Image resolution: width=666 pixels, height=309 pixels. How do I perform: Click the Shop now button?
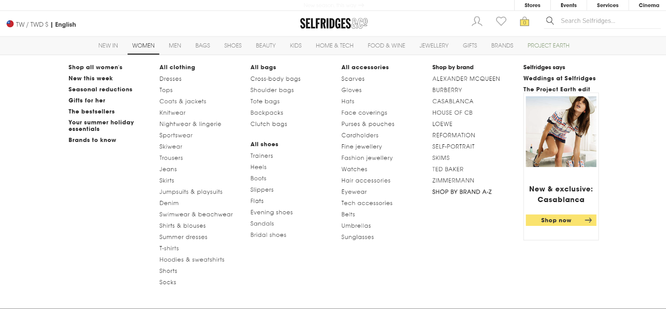pos(561,220)
